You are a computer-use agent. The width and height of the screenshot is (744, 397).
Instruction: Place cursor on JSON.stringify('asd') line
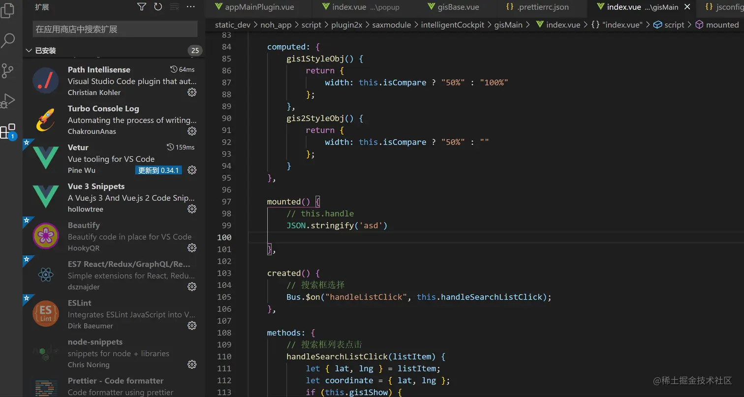click(x=337, y=225)
